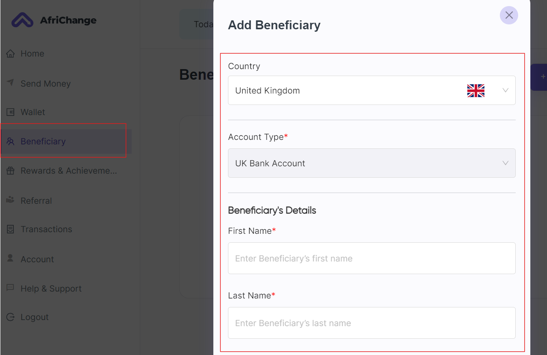Image resolution: width=547 pixels, height=355 pixels.
Task: Click the Account person icon
Action: click(10, 258)
